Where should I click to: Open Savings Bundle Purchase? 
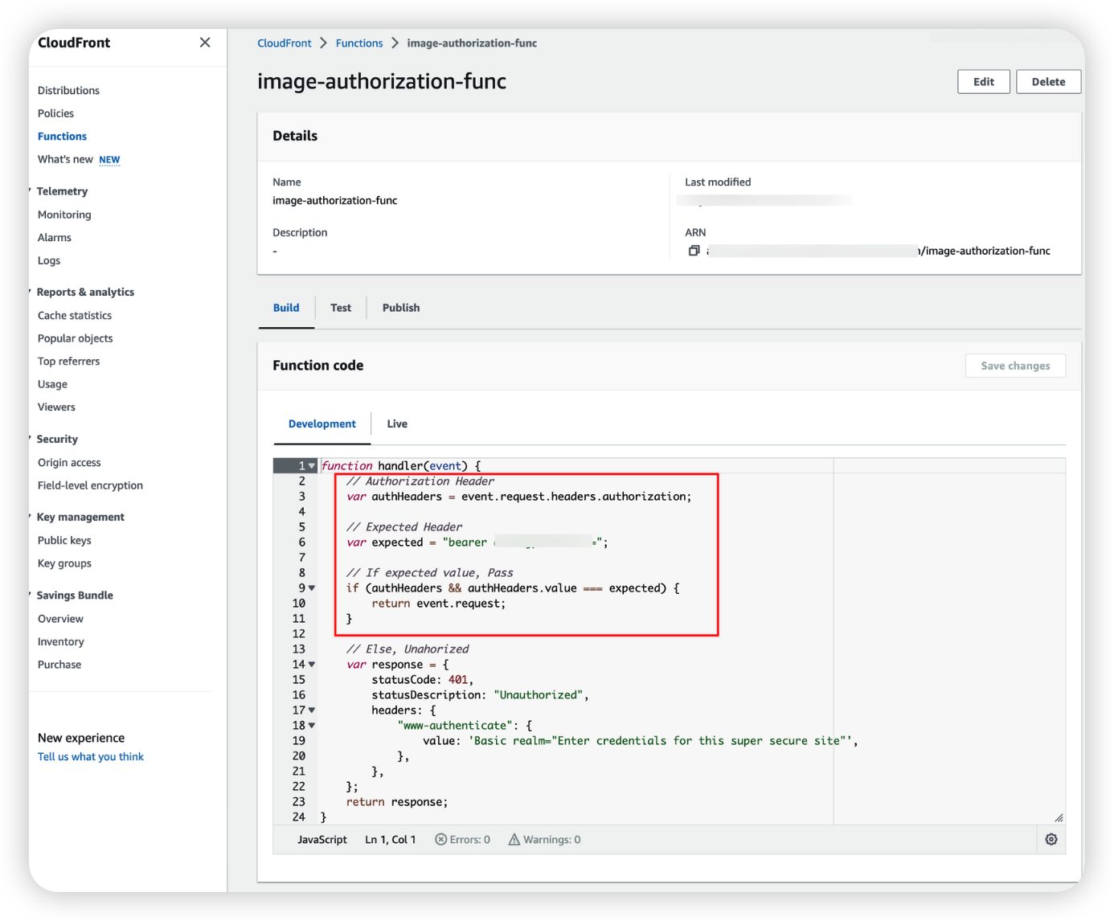tap(59, 665)
